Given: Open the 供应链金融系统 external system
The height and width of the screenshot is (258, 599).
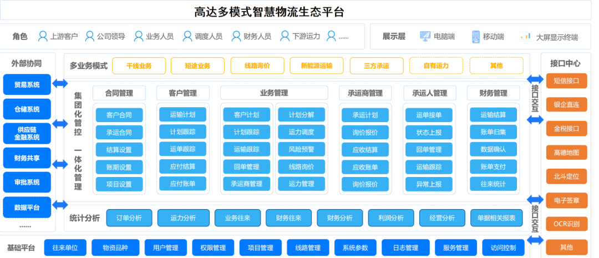Looking at the screenshot, I should [x=27, y=133].
